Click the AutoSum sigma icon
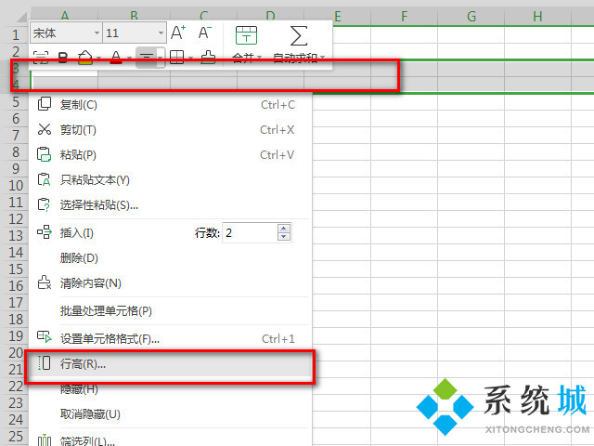Image resolution: width=594 pixels, height=446 pixels. [299, 35]
